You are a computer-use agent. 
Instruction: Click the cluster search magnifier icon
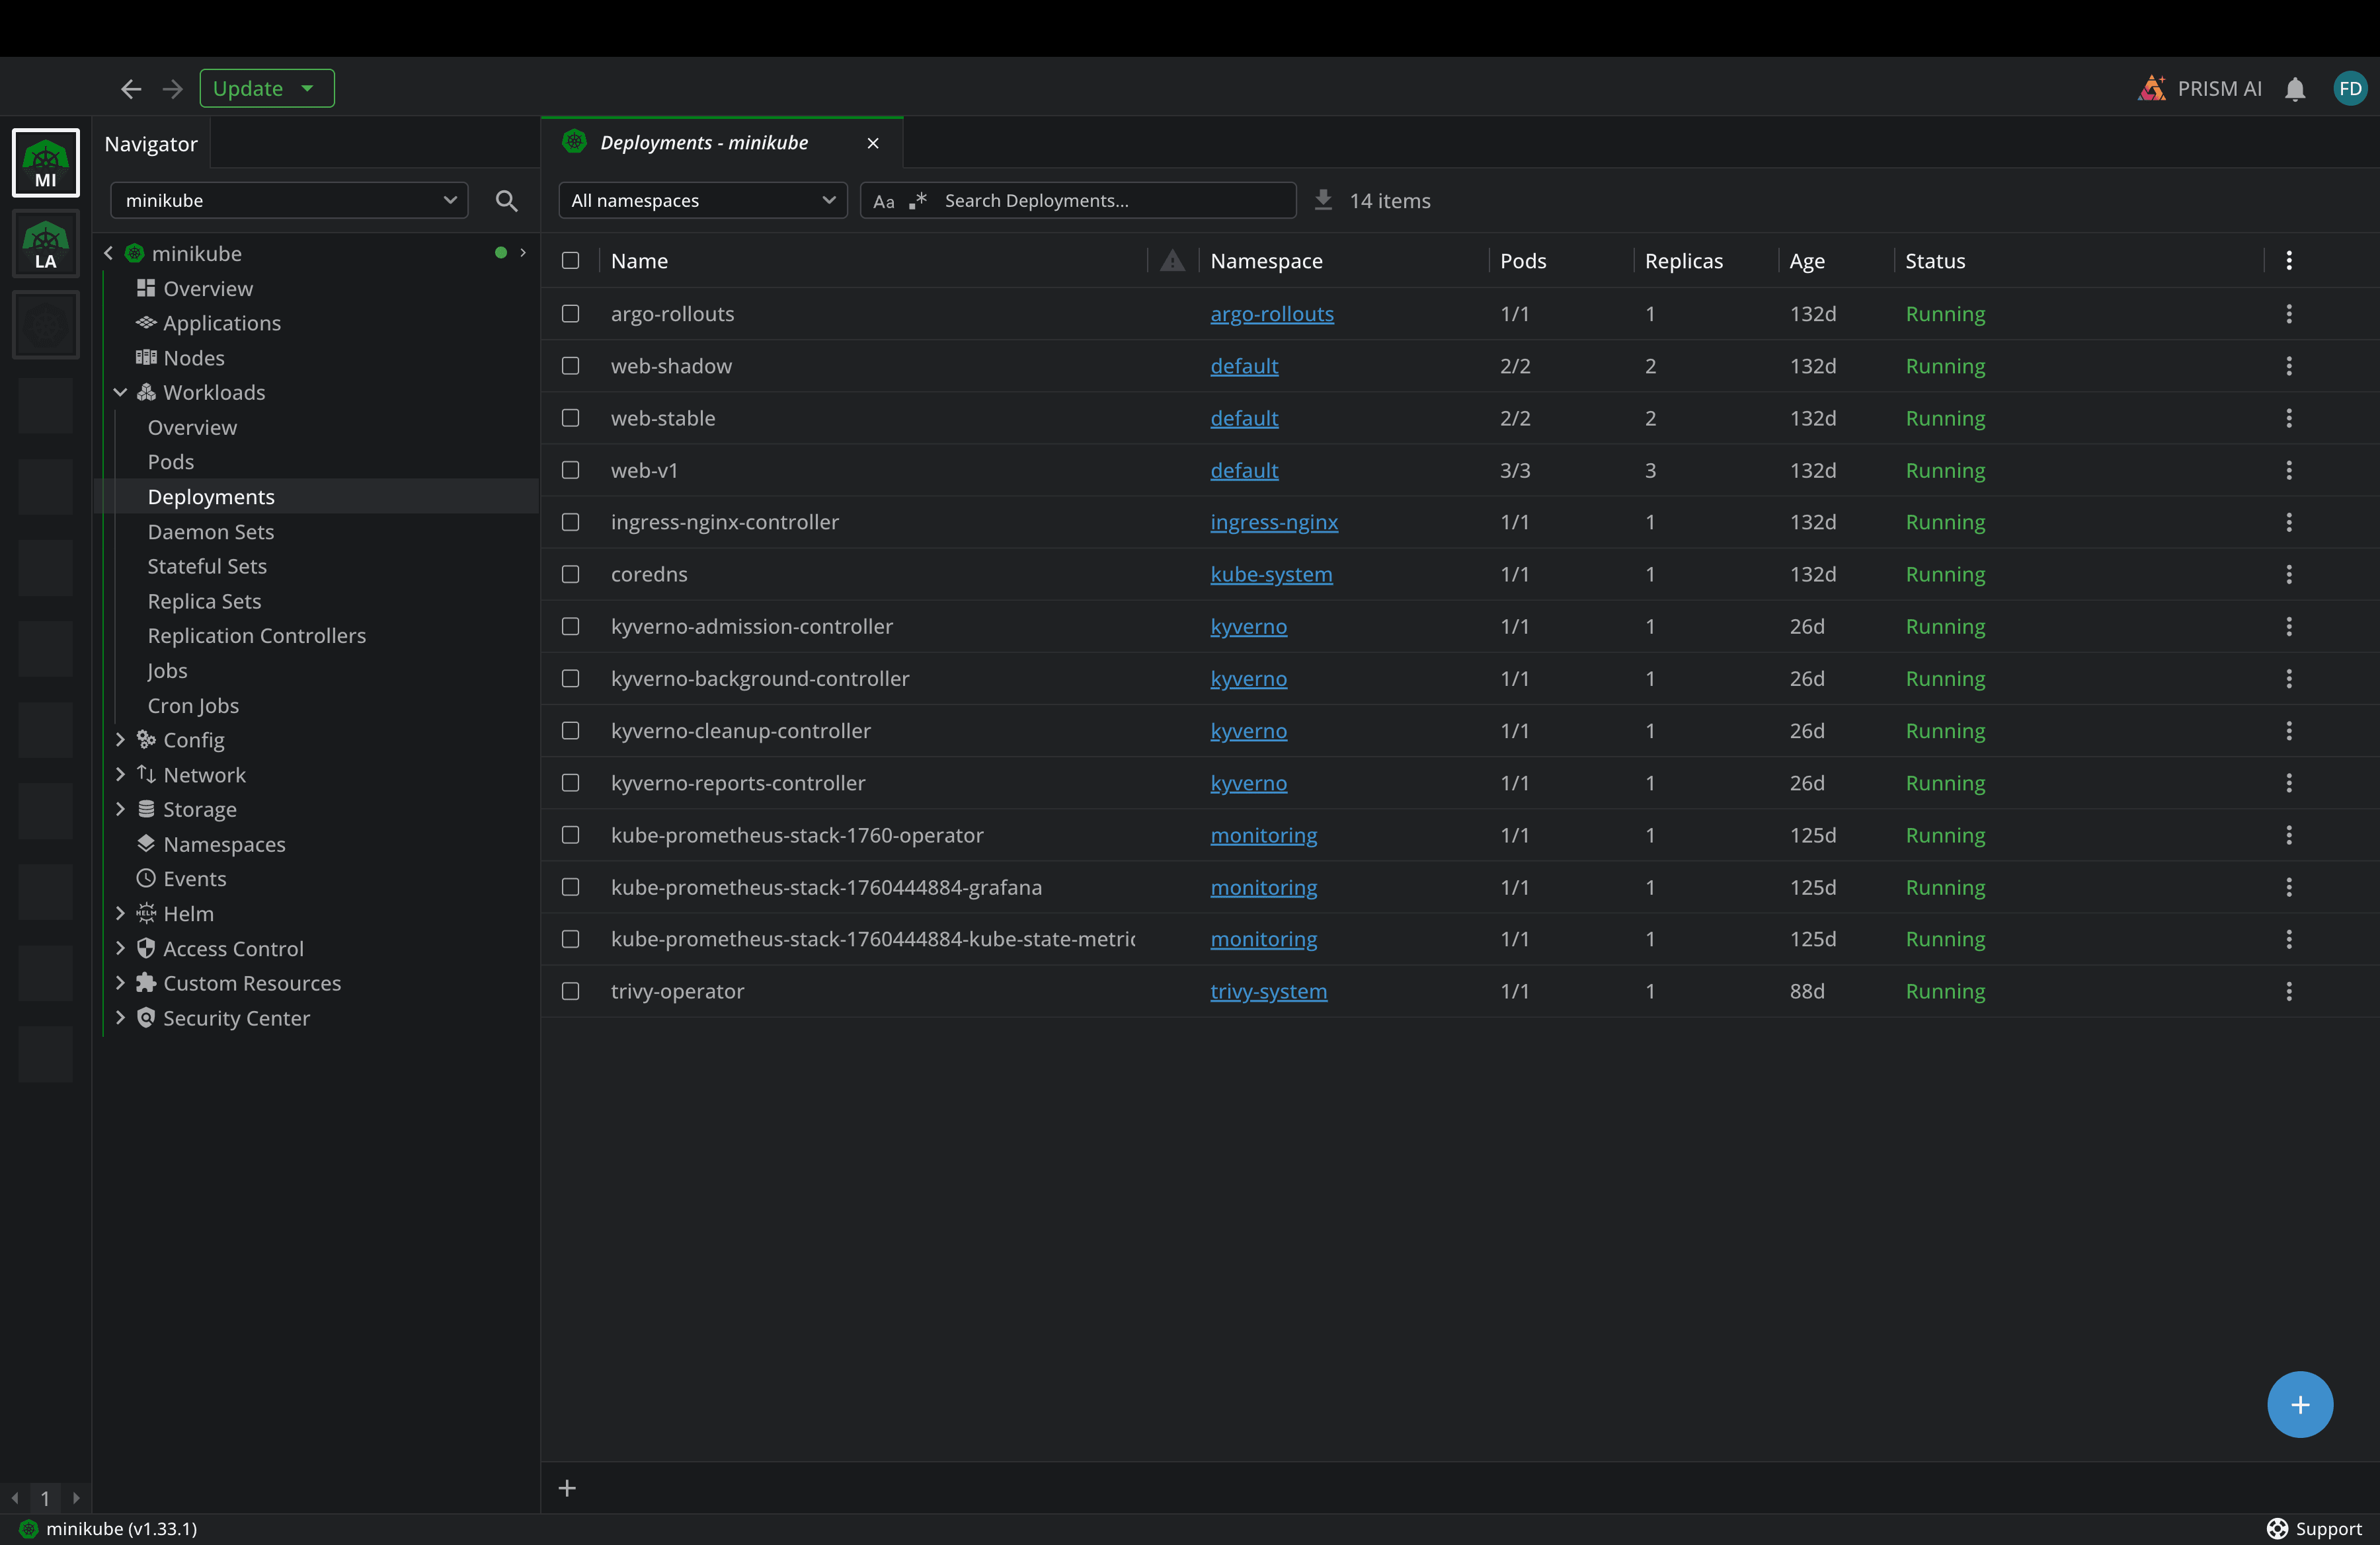[x=507, y=201]
